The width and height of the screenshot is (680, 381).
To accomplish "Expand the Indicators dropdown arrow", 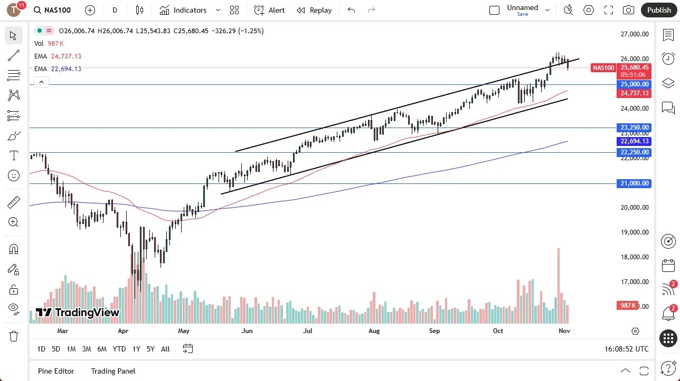I will (x=218, y=10).
